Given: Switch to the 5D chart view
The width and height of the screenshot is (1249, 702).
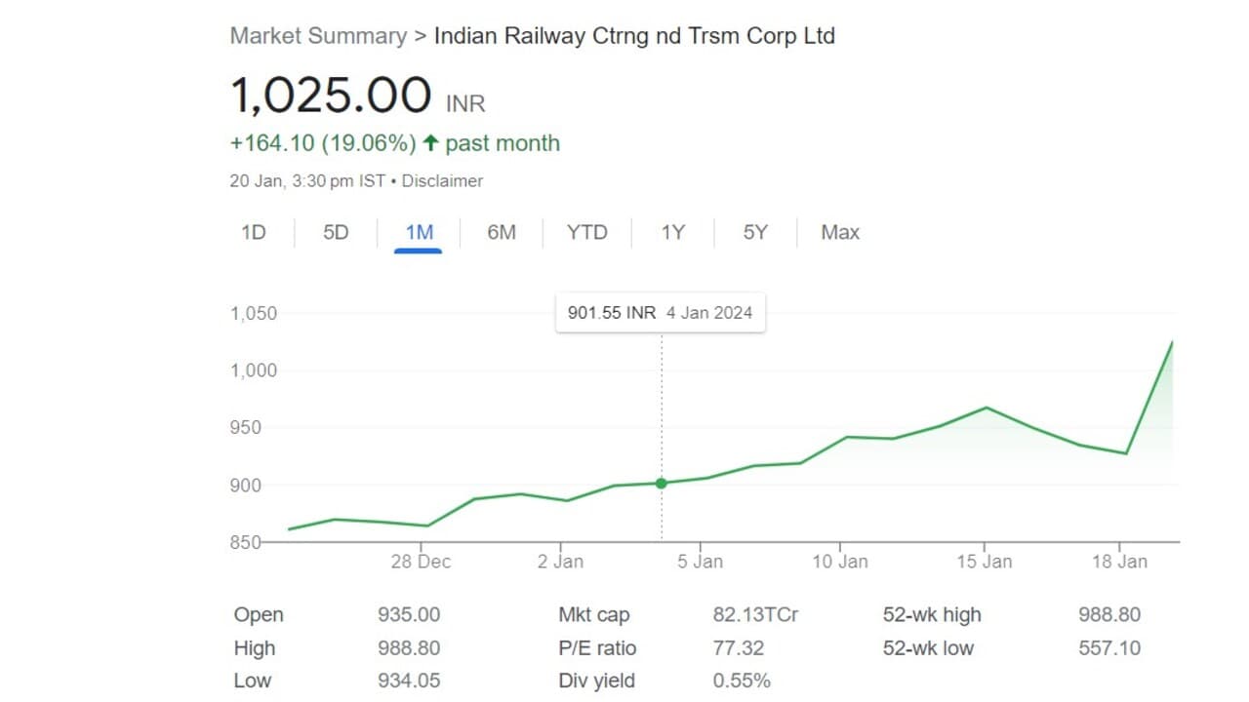Looking at the screenshot, I should pos(336,232).
